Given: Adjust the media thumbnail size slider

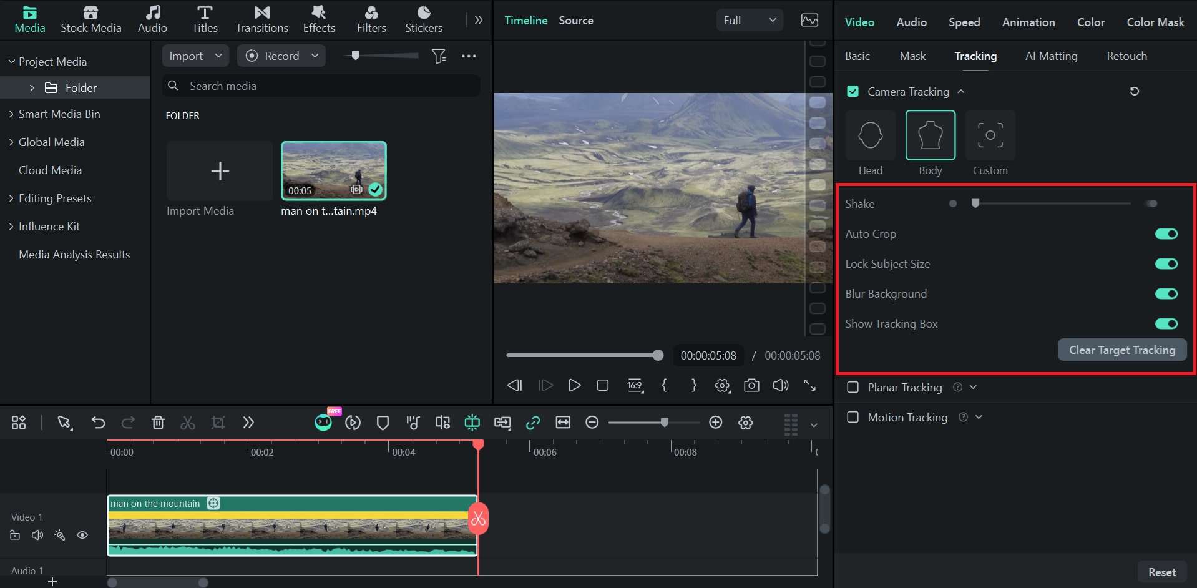Looking at the screenshot, I should coord(381,56).
